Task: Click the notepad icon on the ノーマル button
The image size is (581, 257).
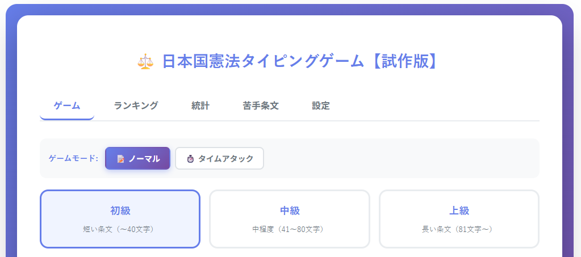Action: coord(120,159)
